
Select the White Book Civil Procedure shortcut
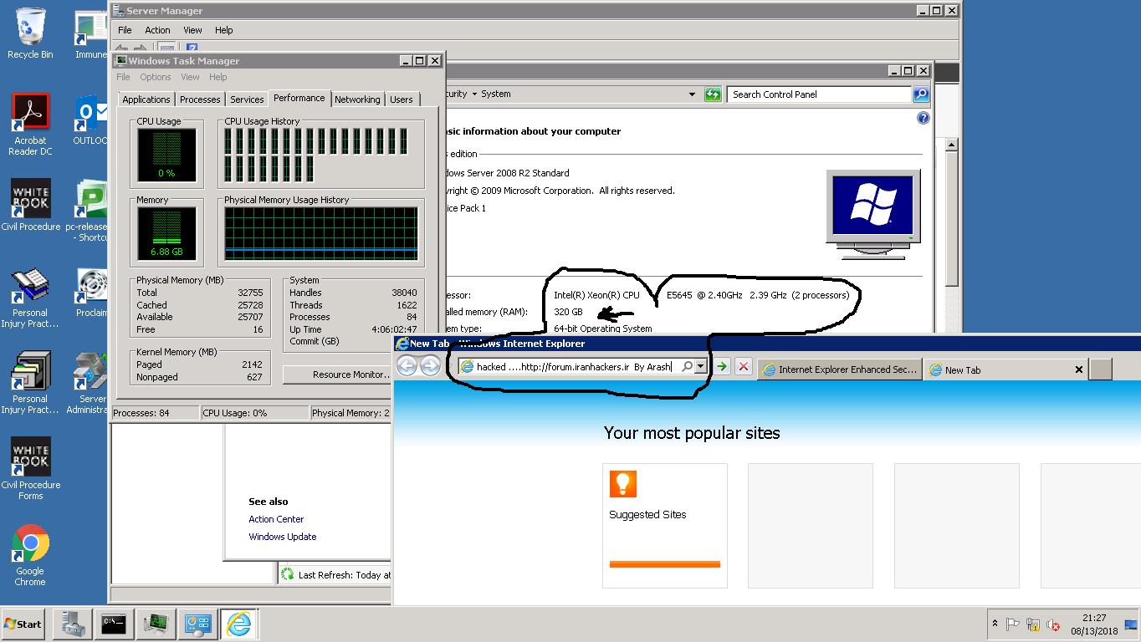pos(30,205)
